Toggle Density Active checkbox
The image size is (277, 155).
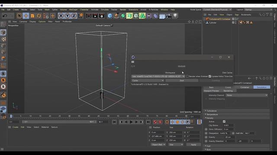point(224,121)
